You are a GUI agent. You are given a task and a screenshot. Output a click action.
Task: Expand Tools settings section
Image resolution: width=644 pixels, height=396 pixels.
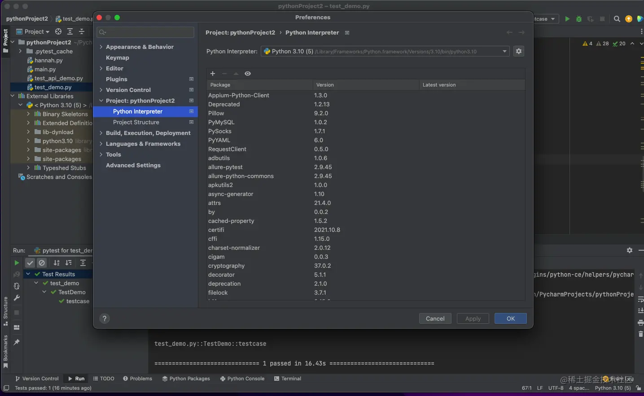tap(101, 154)
